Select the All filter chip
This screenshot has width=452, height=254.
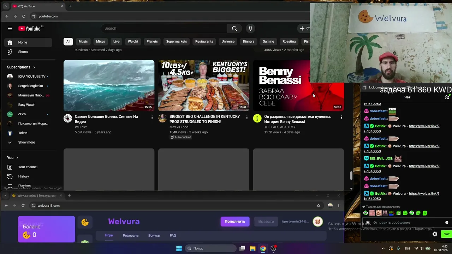pyautogui.click(x=68, y=42)
